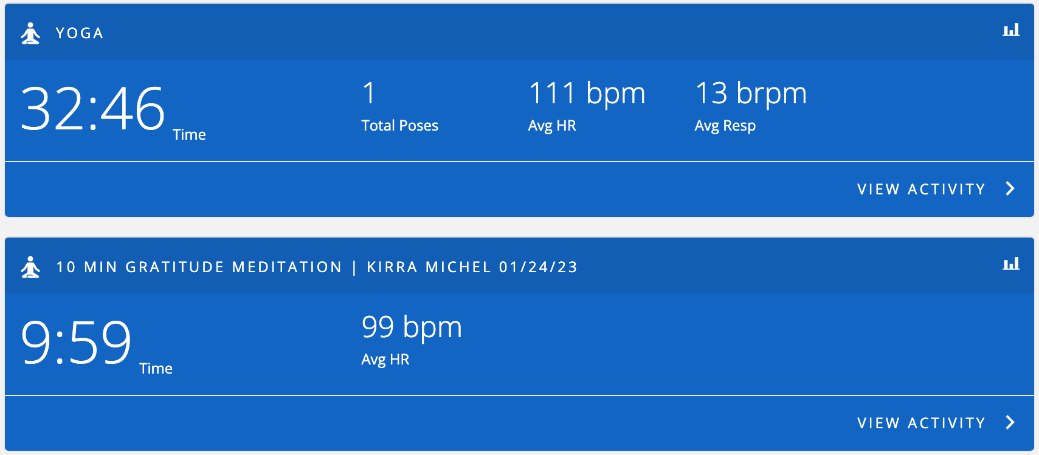The height and width of the screenshot is (455, 1039).
Task: Open the bar chart icon on Yoga card
Action: click(1011, 30)
